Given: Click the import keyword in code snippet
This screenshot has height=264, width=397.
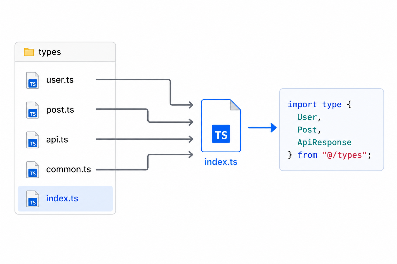Looking at the screenshot, I should (302, 104).
